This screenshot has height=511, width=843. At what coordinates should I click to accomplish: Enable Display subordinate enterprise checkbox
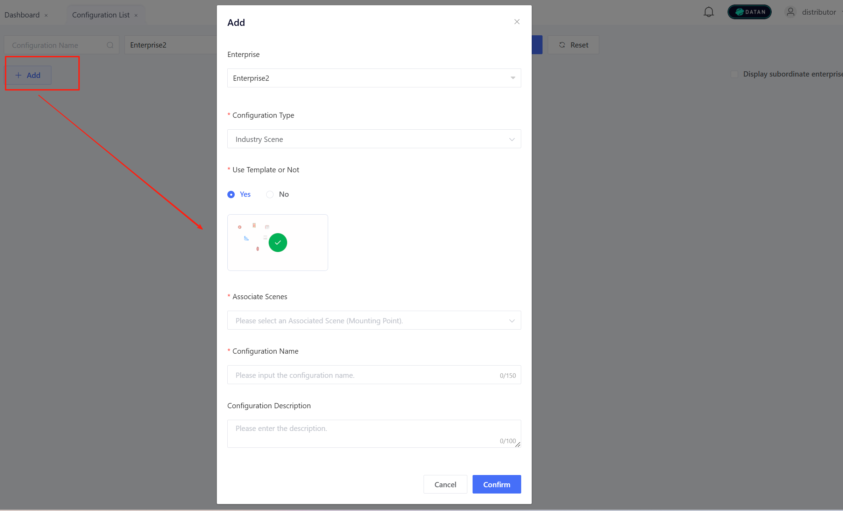point(734,74)
